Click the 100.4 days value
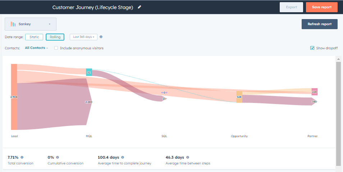Screen dimensions: 343x172 point(109,157)
